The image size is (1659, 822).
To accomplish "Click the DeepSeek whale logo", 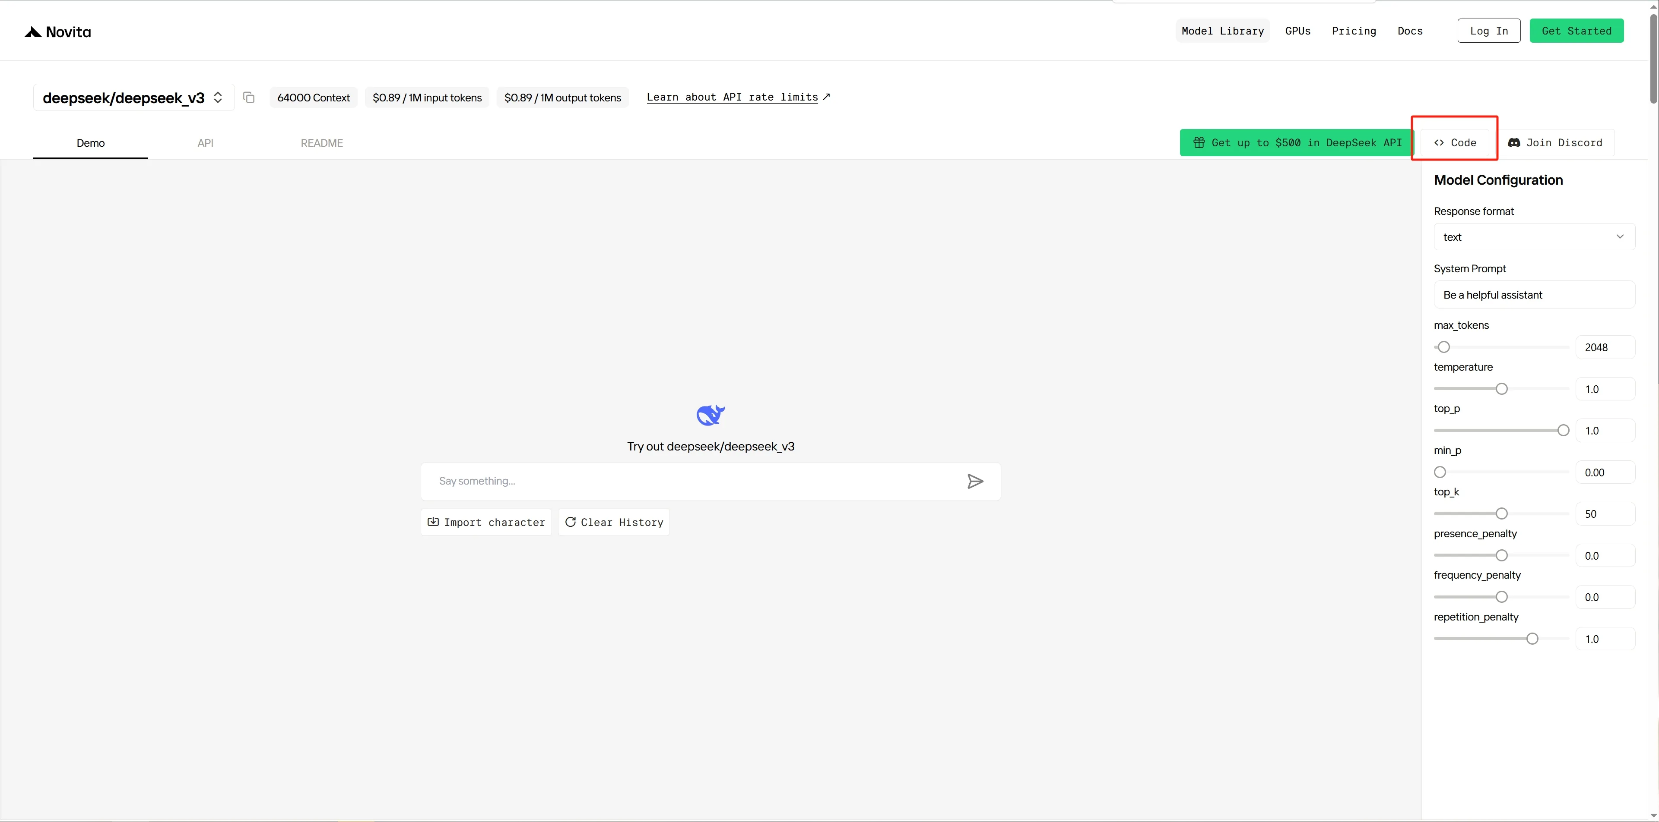I will point(711,416).
